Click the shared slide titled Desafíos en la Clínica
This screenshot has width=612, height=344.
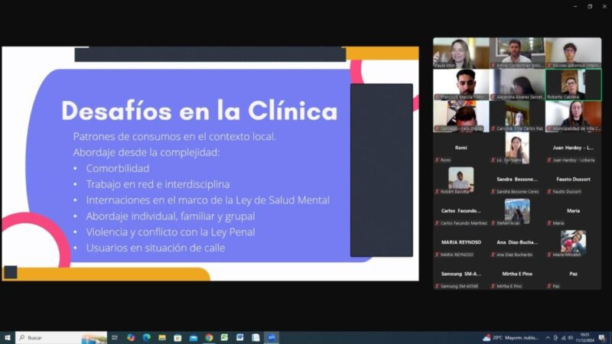(210, 163)
